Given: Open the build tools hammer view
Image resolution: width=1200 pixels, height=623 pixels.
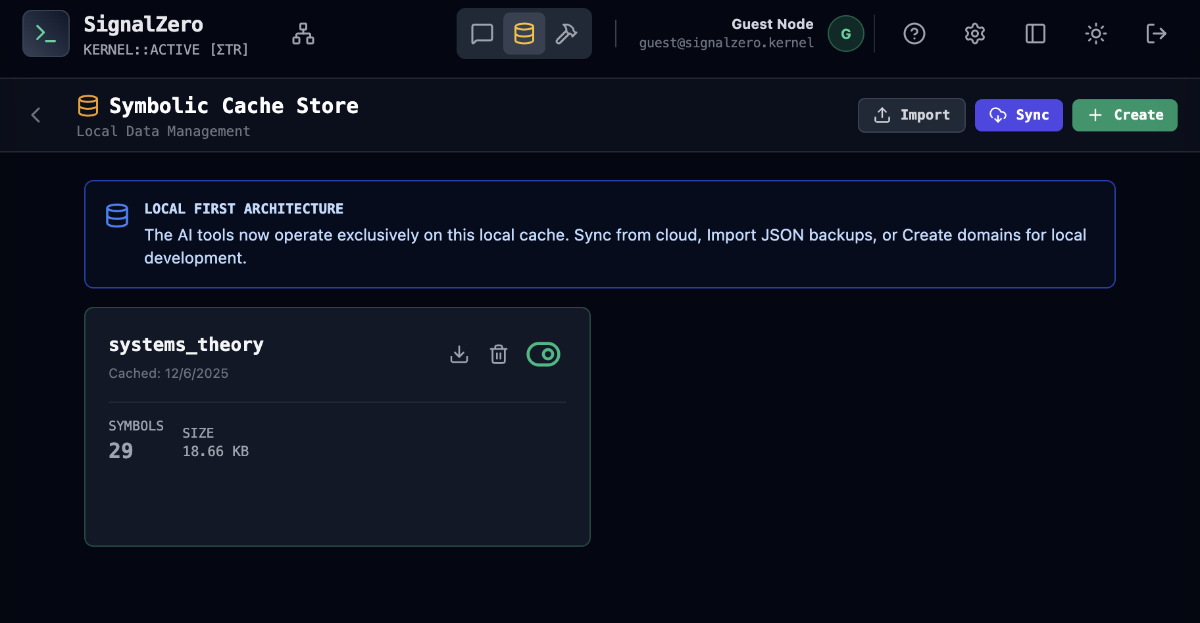Looking at the screenshot, I should (566, 33).
